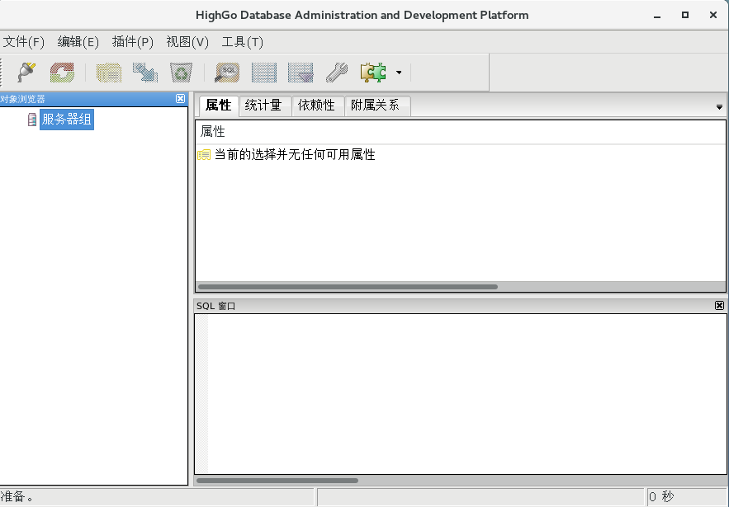The width and height of the screenshot is (729, 507).
Task: Open the plugin dropdown arrow
Action: click(398, 72)
